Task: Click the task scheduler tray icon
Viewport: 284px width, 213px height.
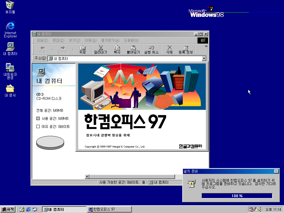Action: tap(251, 209)
